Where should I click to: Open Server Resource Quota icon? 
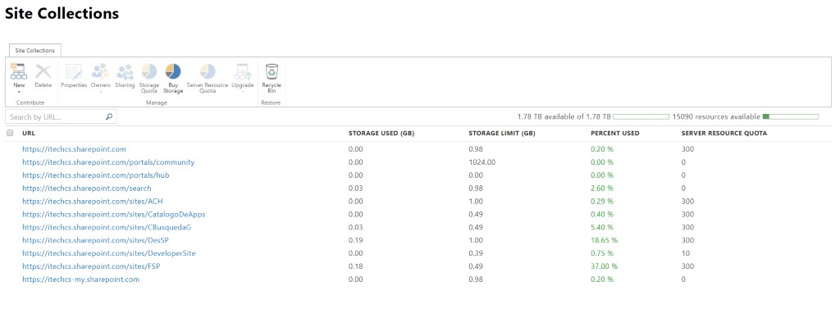(208, 72)
